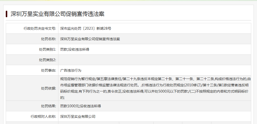Screen dimensions: 257x124
Task: Click the value 罚款;没收违法所得 in 处罚类别1 row
Action: click(75, 49)
